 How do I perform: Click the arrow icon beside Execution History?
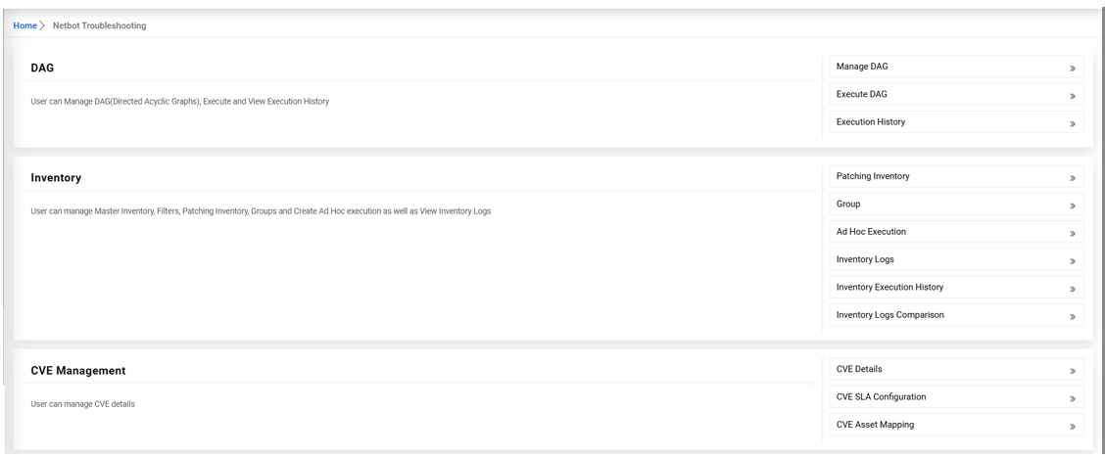pos(1073,124)
